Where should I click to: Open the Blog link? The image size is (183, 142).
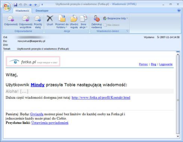(x=153, y=64)
